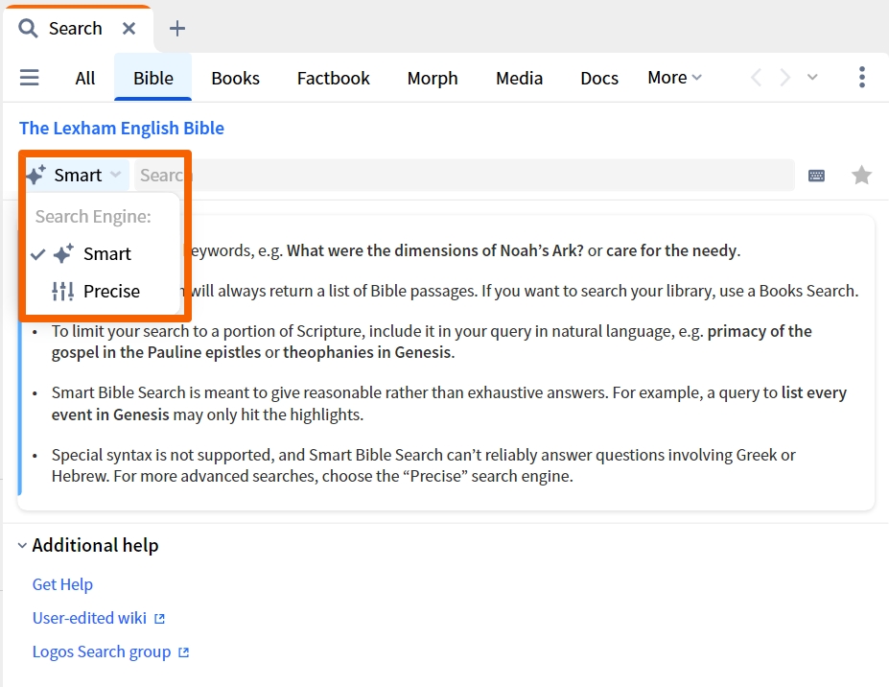Select the Bible search tab

[153, 79]
